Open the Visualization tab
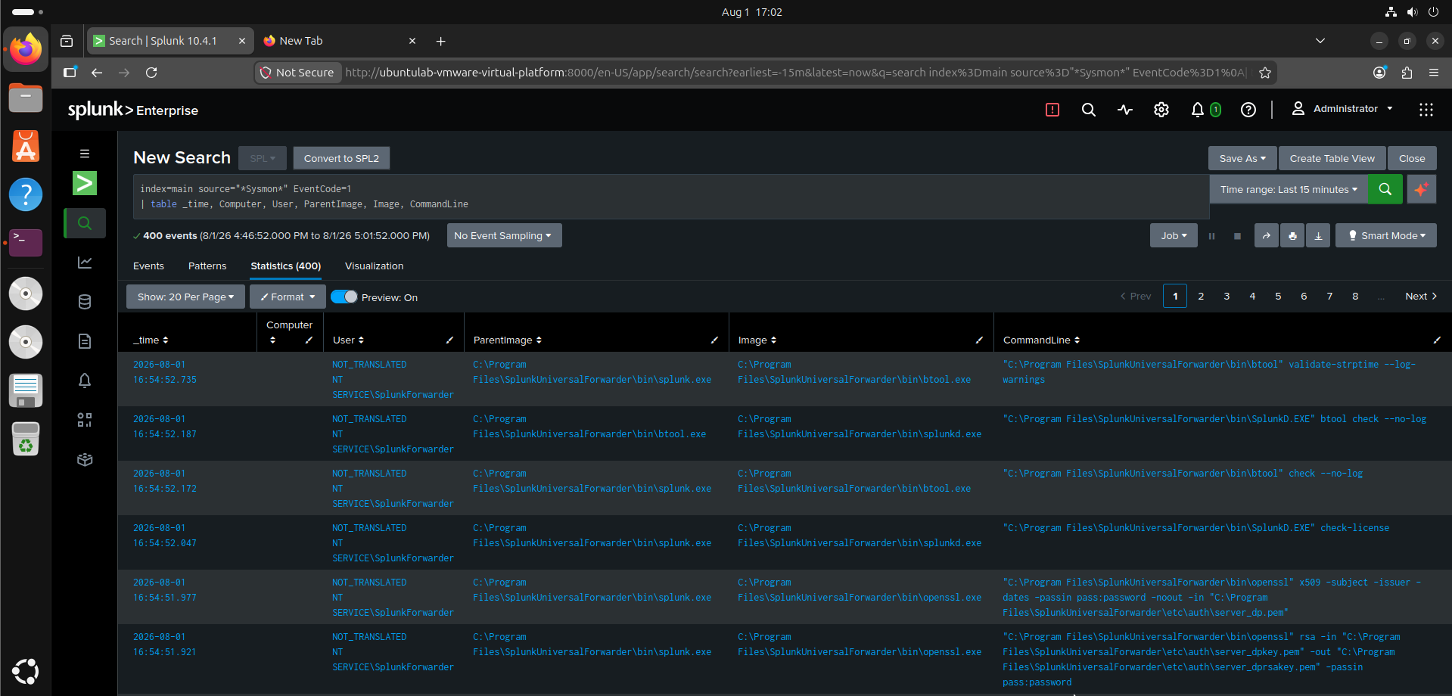 pos(374,266)
